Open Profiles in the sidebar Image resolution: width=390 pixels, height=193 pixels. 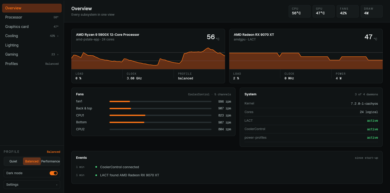click(x=32, y=64)
